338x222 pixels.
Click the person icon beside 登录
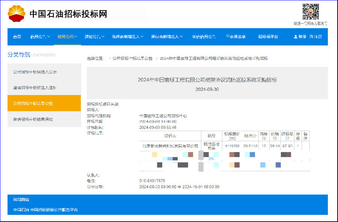coord(296,36)
